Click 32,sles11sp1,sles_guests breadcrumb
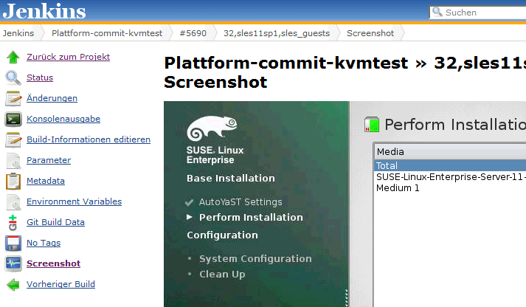Screen dimensions: 526x307 (x=277, y=33)
